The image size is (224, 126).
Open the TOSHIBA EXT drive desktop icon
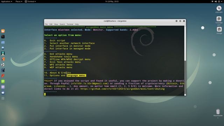[x=219, y=21]
